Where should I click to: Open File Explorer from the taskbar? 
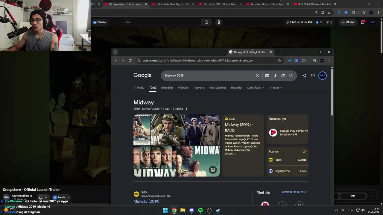pyautogui.click(x=183, y=210)
